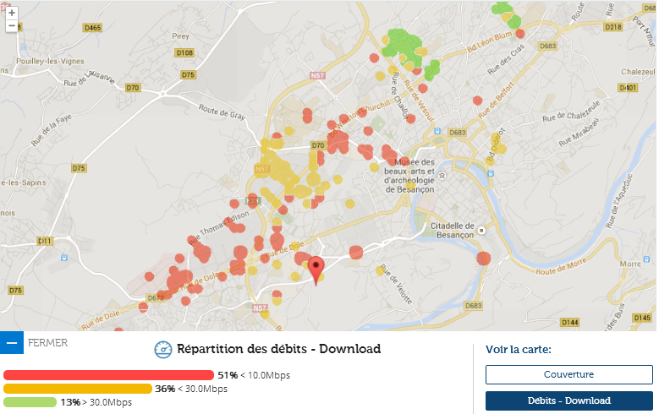Click the FERMER label to close panel

click(47, 343)
